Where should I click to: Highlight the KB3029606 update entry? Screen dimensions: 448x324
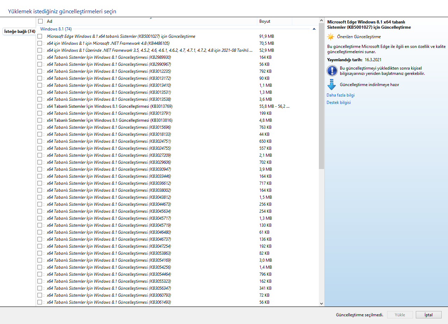109,162
